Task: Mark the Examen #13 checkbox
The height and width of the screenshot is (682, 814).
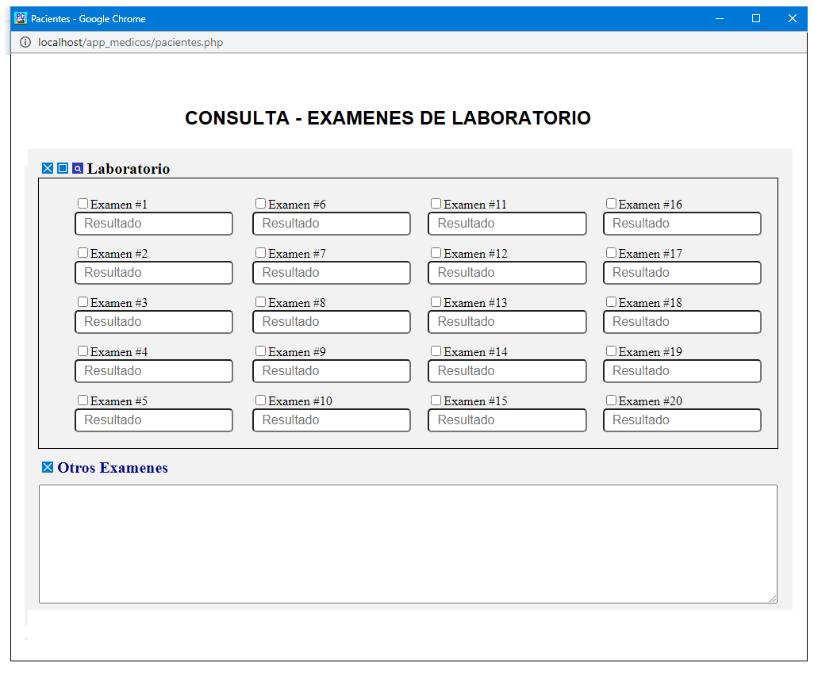Action: point(436,301)
